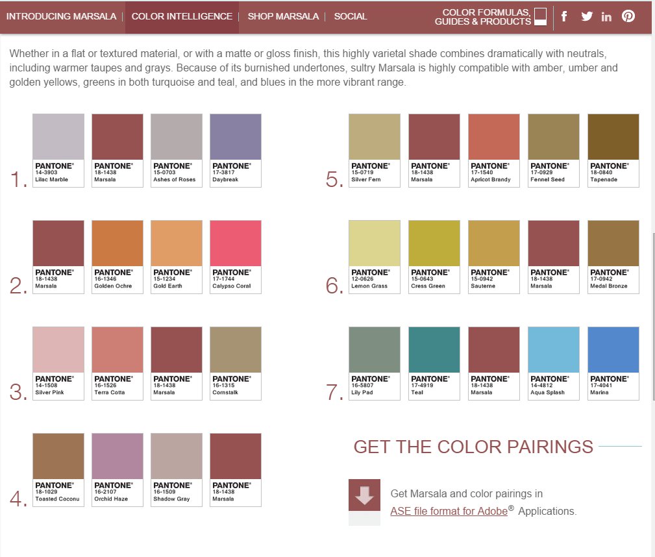Click the Pantone code '17-1744' text
This screenshot has height=557, width=655.
point(223,278)
